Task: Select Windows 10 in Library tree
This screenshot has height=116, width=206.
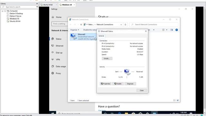Action: [14, 19]
